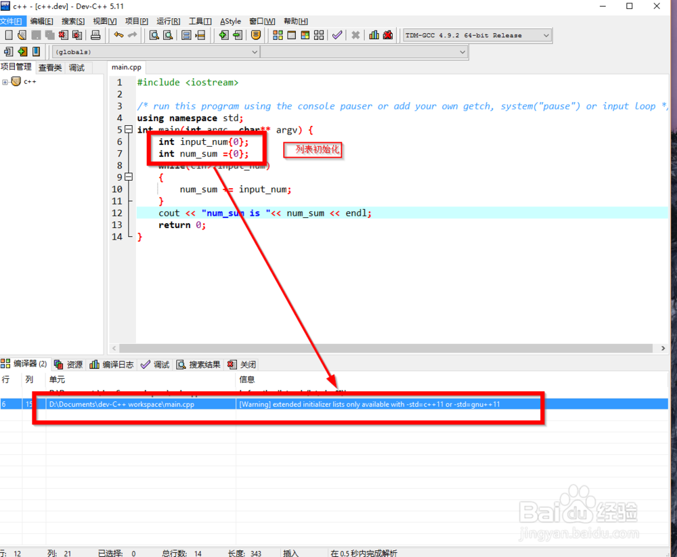Open the 运行 menu
This screenshot has width=677, height=557.
(167, 21)
